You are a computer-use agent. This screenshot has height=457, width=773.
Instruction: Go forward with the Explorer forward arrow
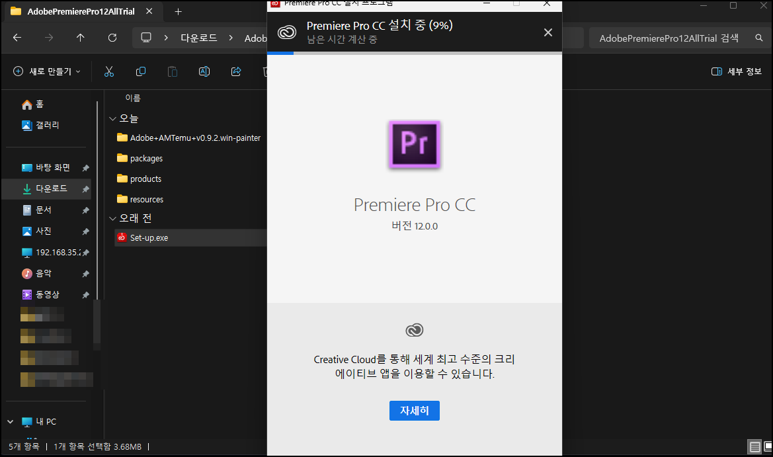(x=49, y=38)
